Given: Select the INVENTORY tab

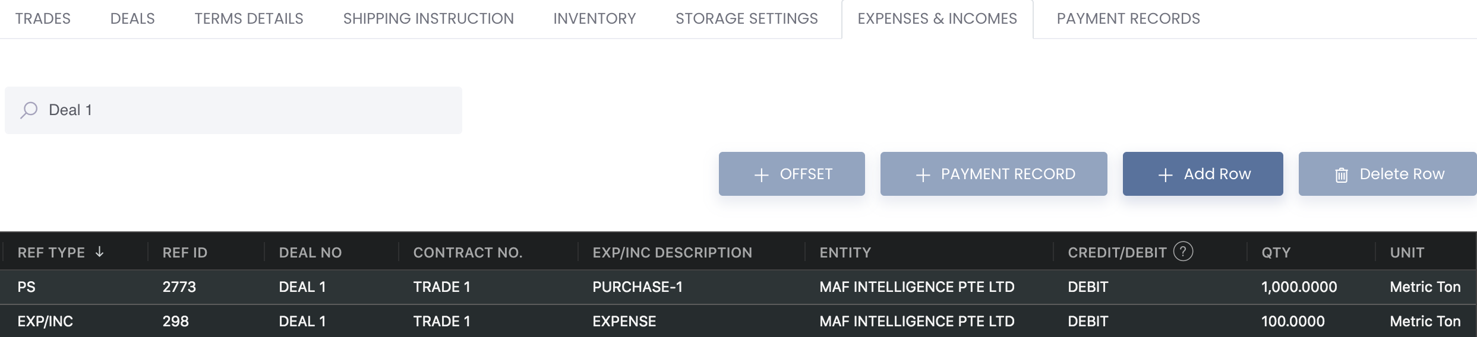Looking at the screenshot, I should pyautogui.click(x=595, y=19).
